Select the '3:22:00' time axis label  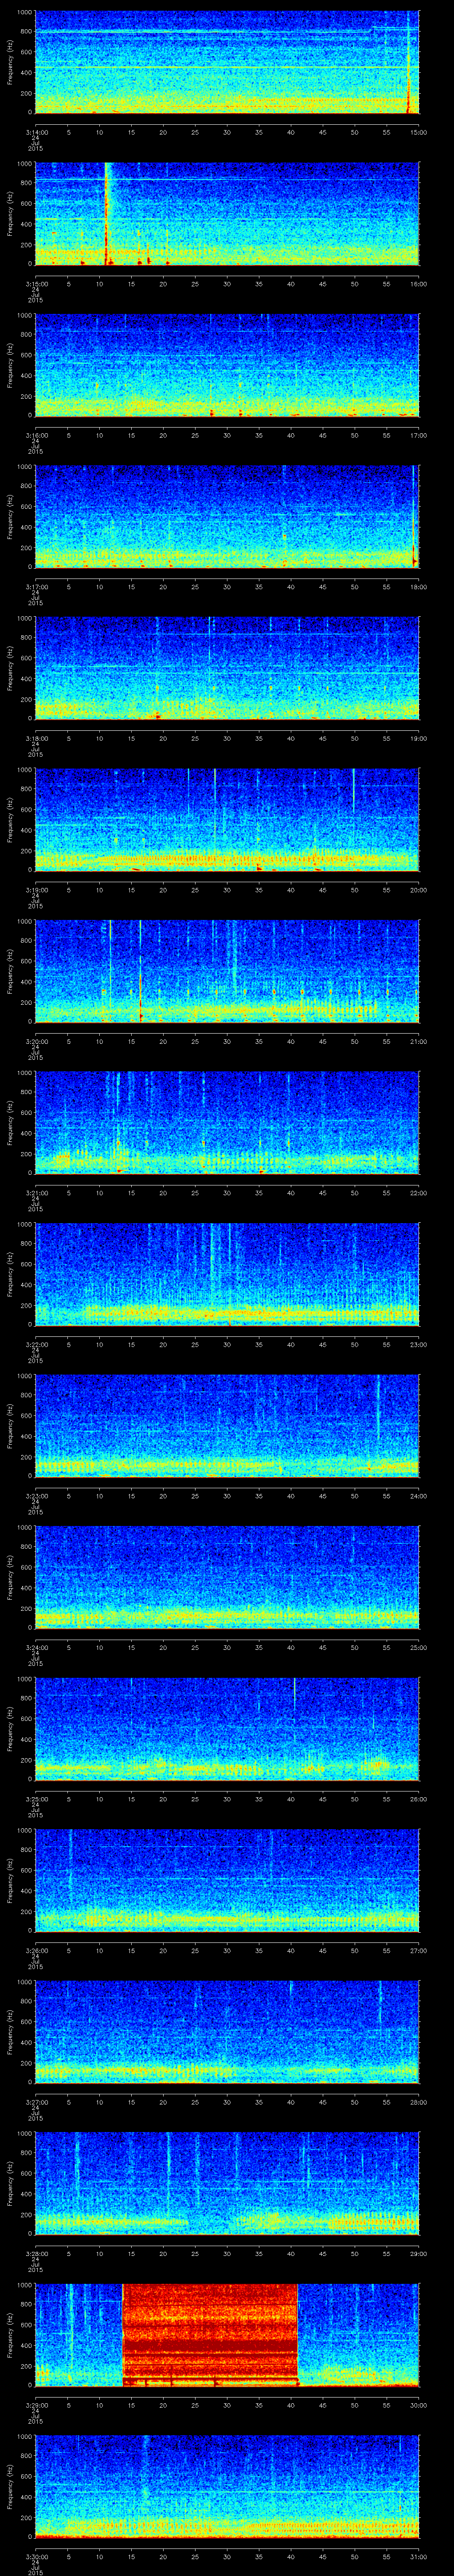pyautogui.click(x=36, y=1345)
